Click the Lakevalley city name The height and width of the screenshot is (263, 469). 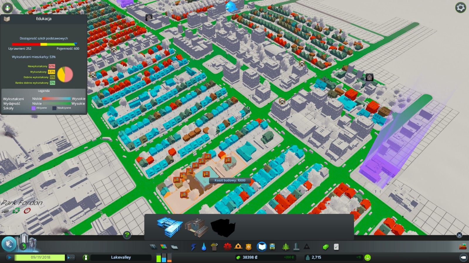point(121,257)
